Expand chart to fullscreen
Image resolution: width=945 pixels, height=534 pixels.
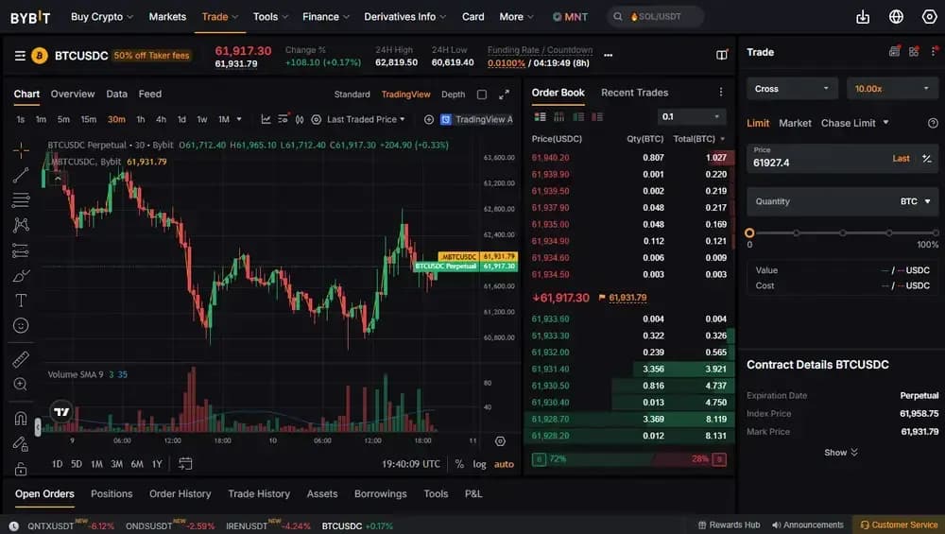click(x=504, y=95)
